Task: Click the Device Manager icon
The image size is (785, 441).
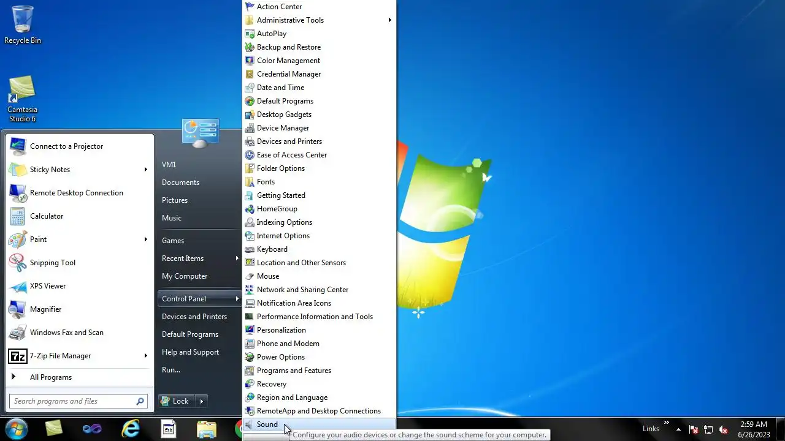Action: 250,128
